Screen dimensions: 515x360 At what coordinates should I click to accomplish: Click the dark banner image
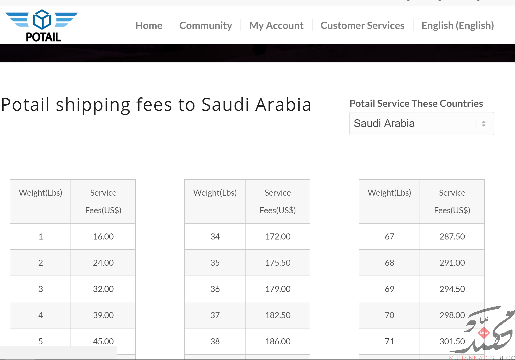point(257,53)
